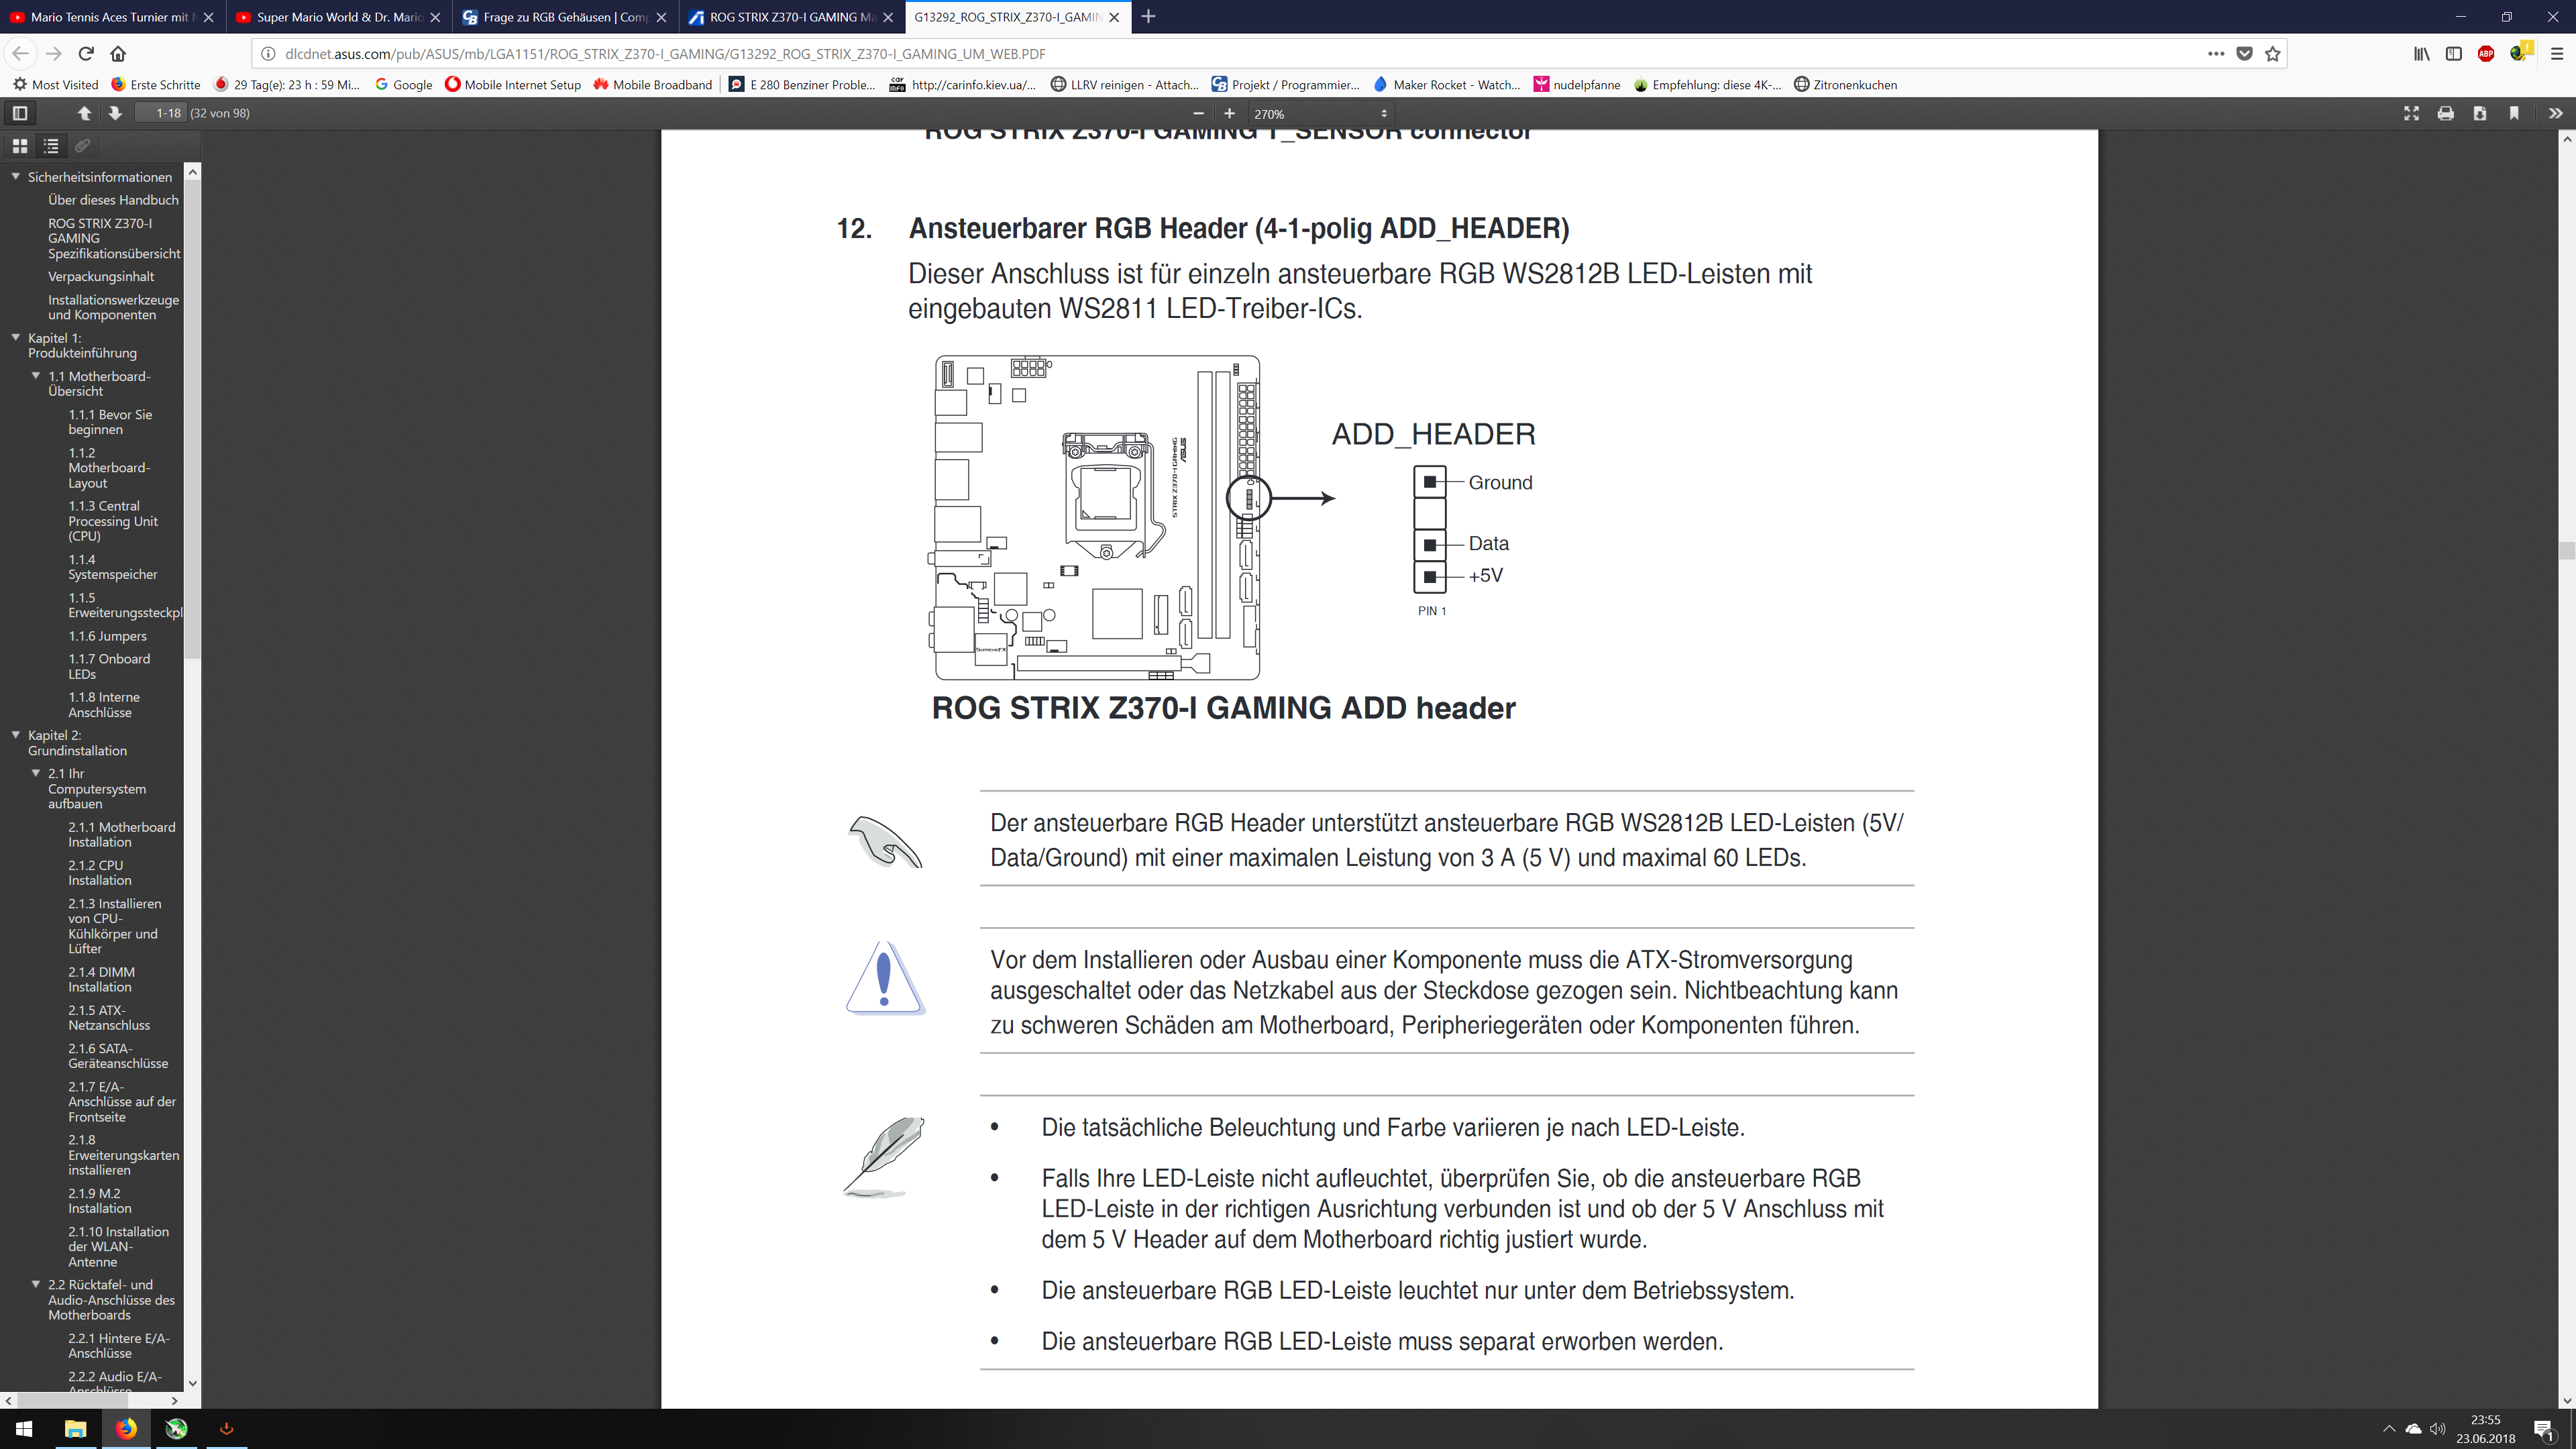The width and height of the screenshot is (2576, 1449).
Task: Zoom out of the PDF
Action: pos(1198,113)
